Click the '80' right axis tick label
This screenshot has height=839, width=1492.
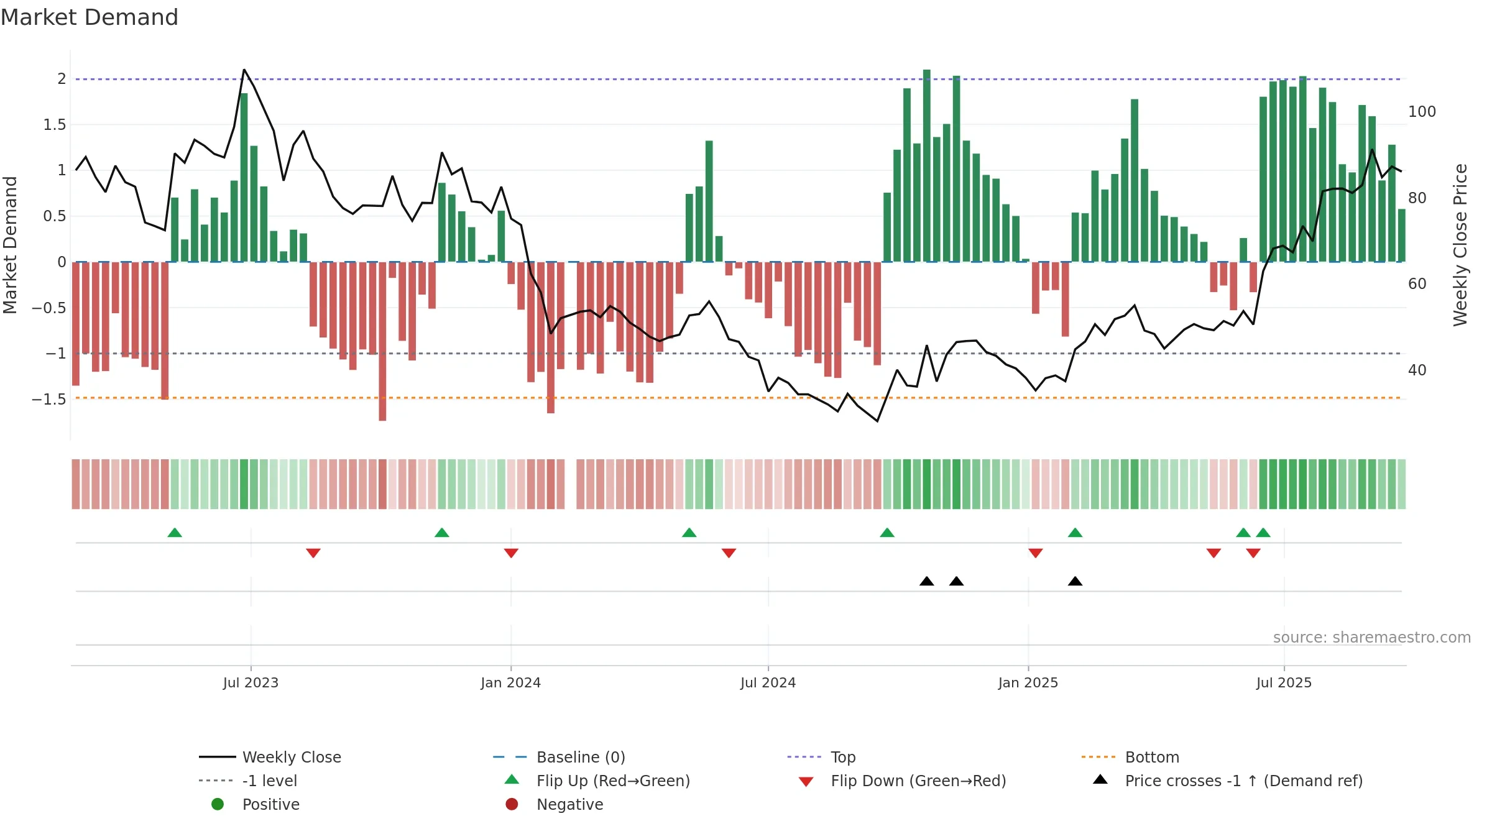(1417, 198)
